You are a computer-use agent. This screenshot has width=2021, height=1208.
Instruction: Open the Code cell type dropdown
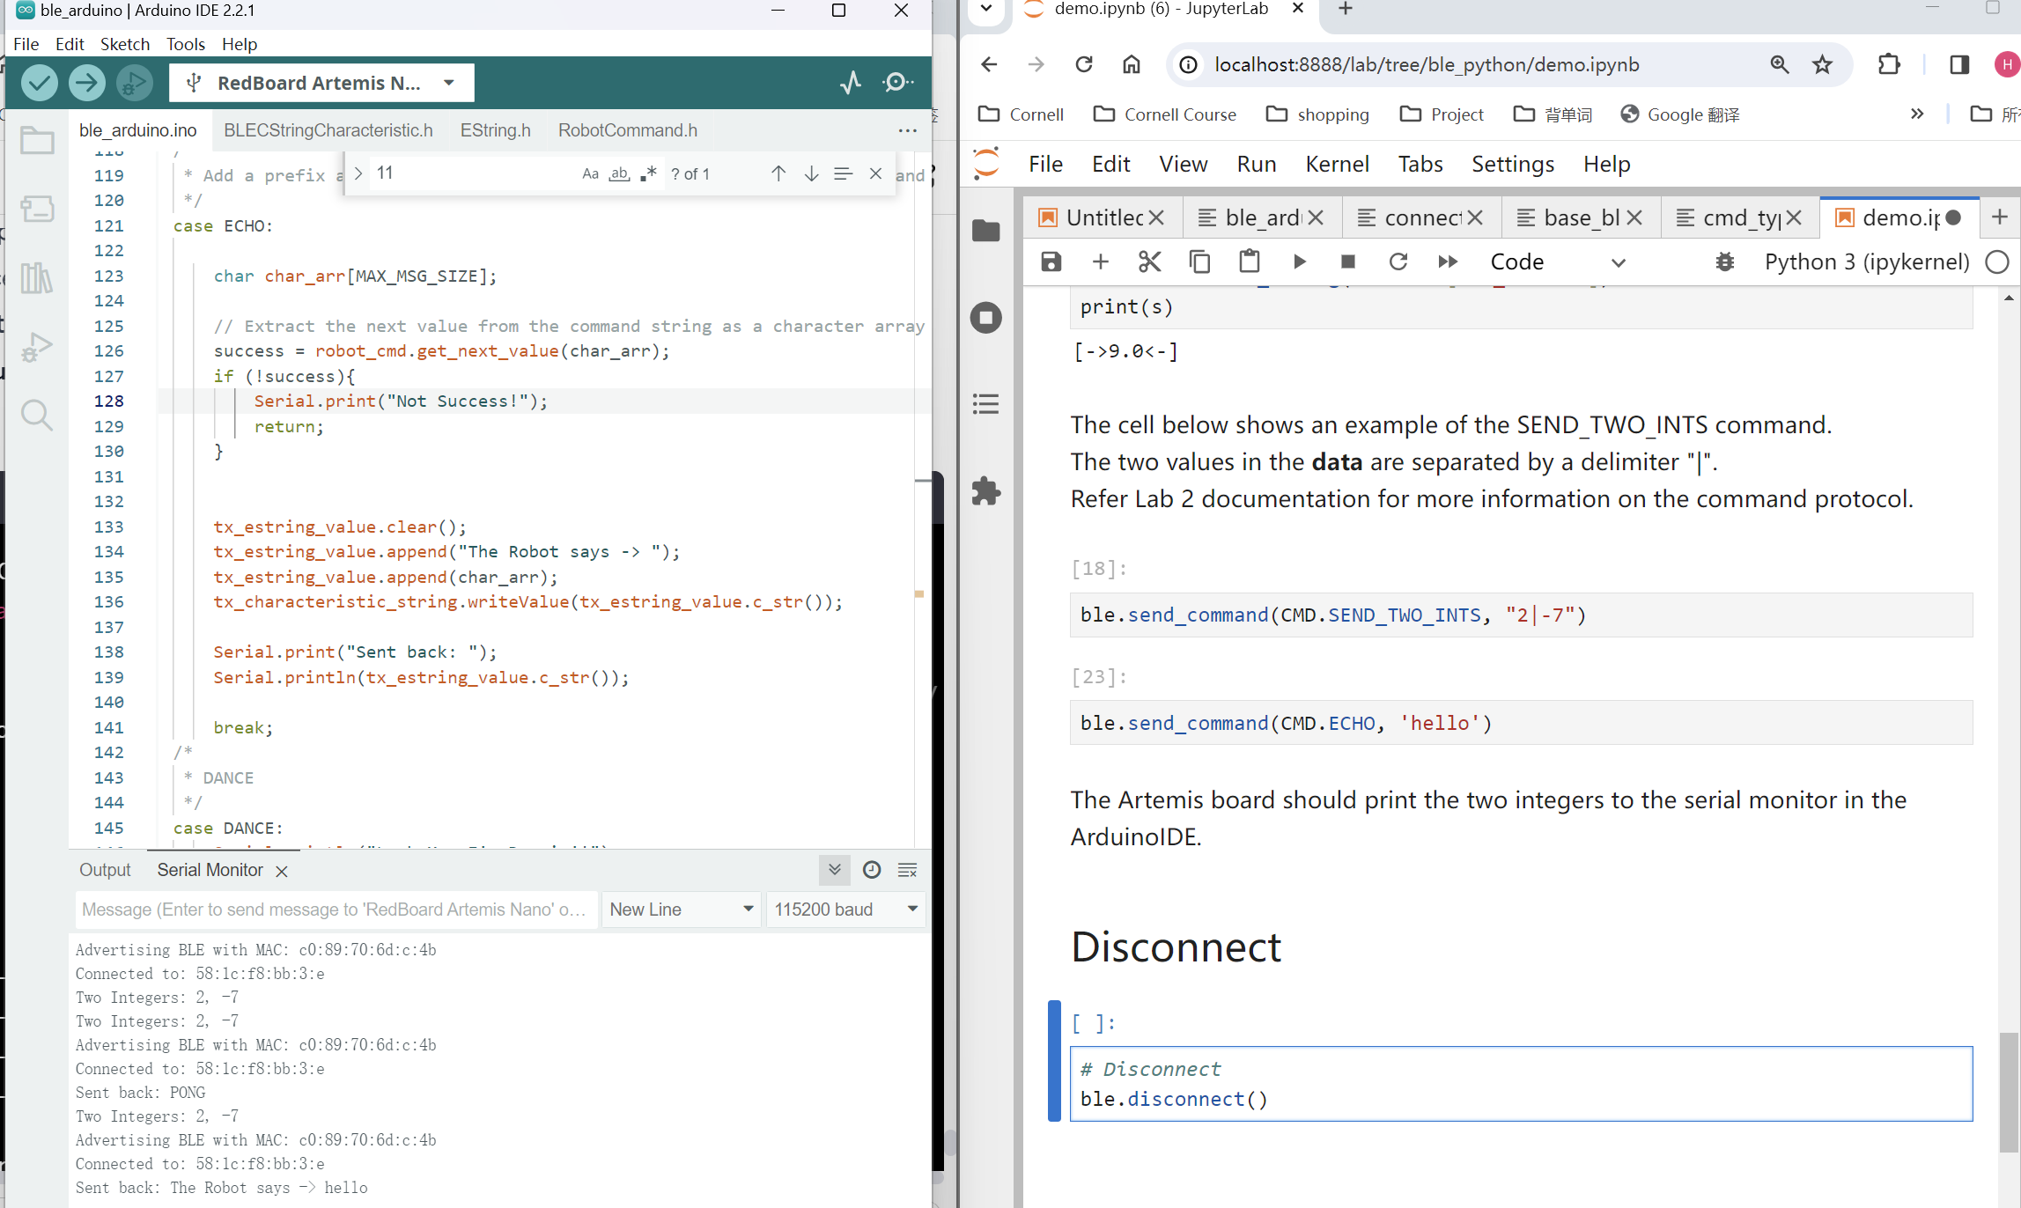point(1557,261)
